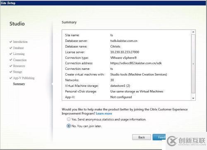
Task: Click Use same storage as Virtual Machines
Action: tap(137, 91)
